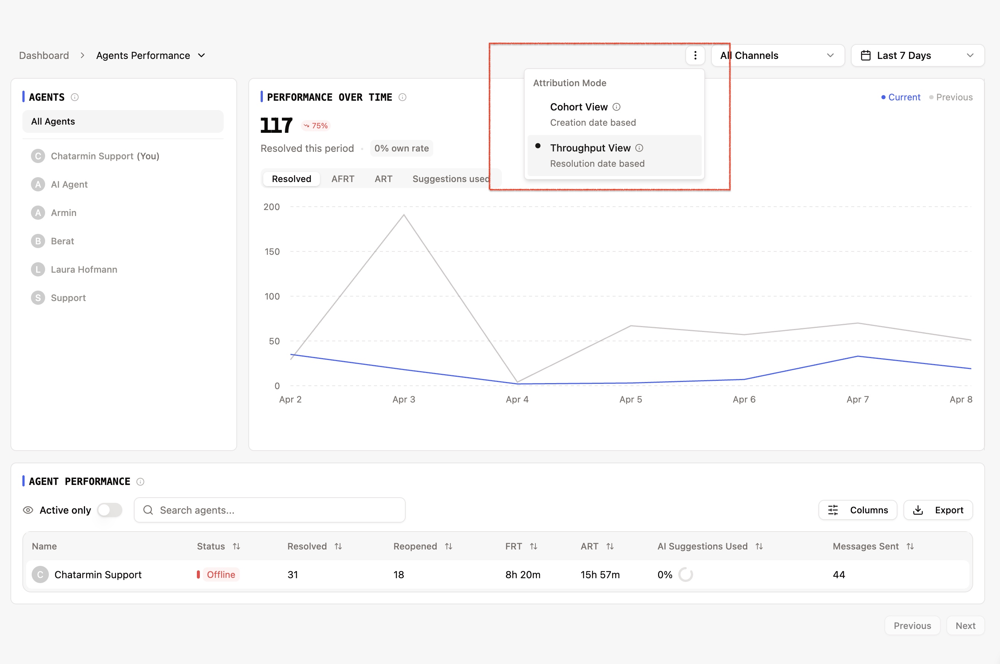This screenshot has width=1000, height=664.
Task: Click the Search agents input field
Action: tap(270, 510)
